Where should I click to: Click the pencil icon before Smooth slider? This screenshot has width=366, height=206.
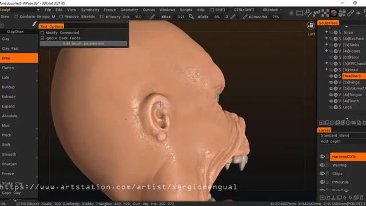245,17
